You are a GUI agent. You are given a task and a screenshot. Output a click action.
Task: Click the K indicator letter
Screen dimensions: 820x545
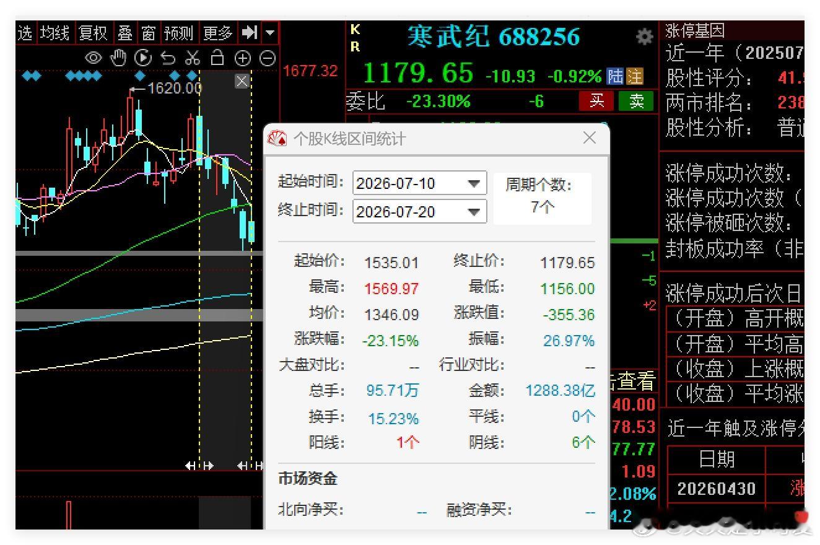(355, 29)
